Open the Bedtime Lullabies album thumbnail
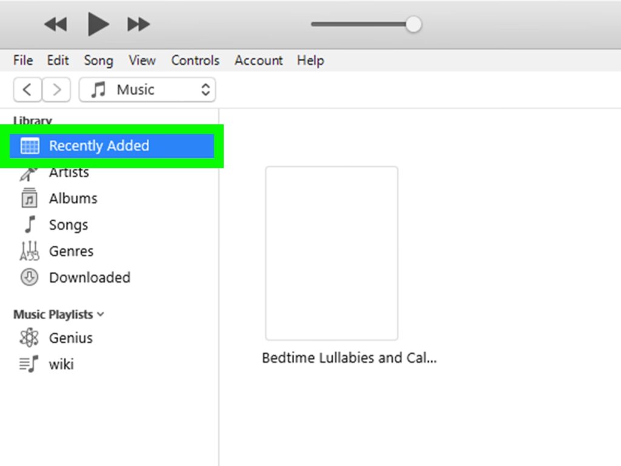 click(332, 253)
